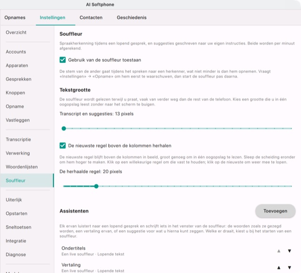This screenshot has width=301, height=273.
Task: Go to Transcriptie settings
Action: tap(27, 140)
